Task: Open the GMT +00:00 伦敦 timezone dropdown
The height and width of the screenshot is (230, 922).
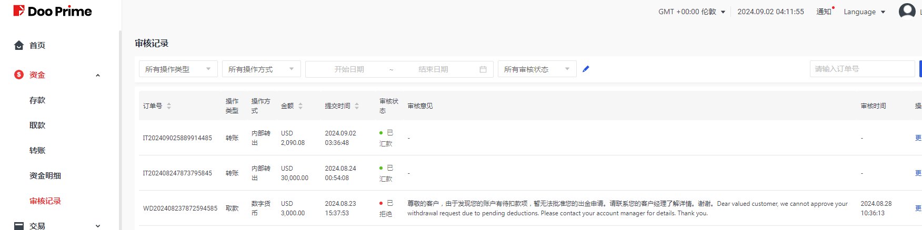Action: coord(692,12)
